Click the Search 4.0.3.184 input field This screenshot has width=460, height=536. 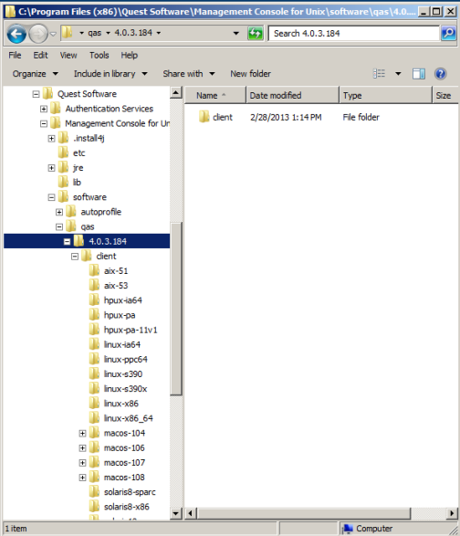(354, 34)
